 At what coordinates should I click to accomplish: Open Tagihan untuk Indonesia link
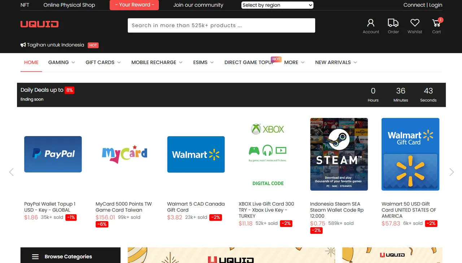(56, 45)
